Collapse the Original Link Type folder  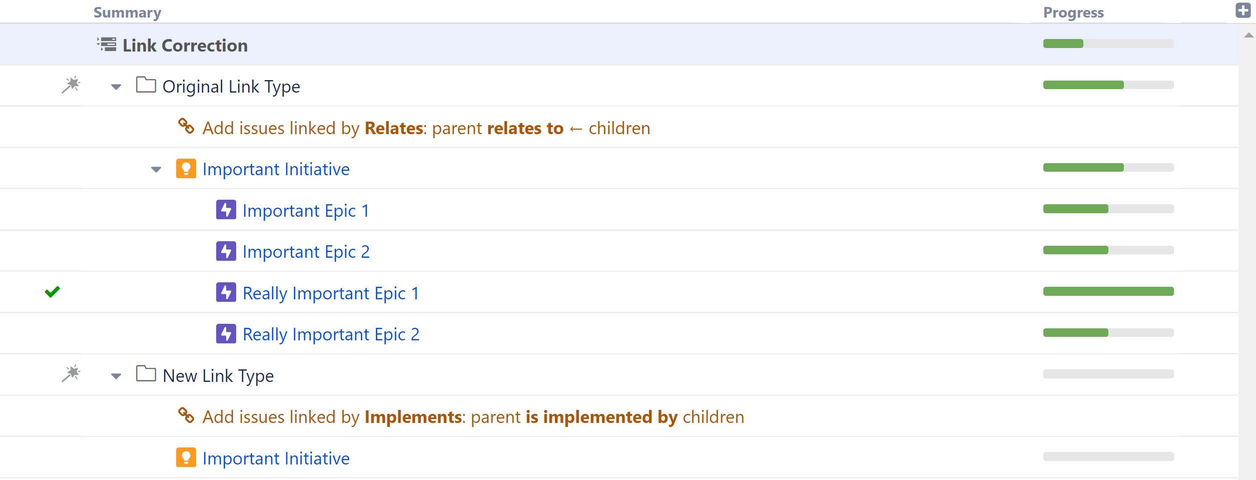tap(116, 87)
